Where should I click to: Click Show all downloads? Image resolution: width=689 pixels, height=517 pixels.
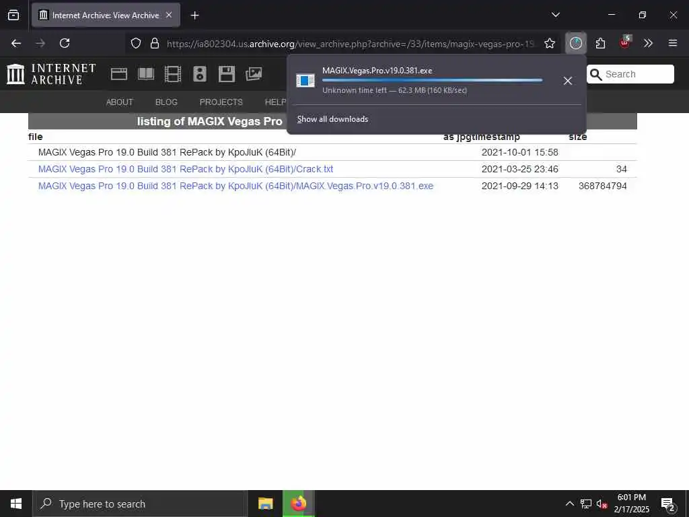click(332, 119)
